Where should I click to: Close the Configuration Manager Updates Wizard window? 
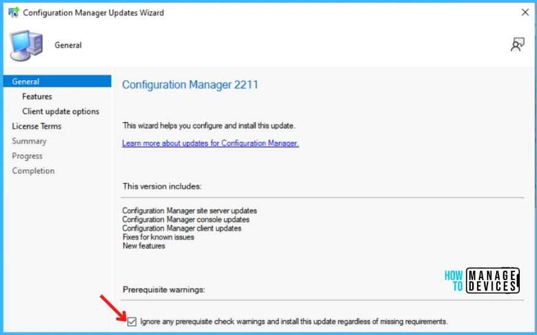tap(525, 12)
